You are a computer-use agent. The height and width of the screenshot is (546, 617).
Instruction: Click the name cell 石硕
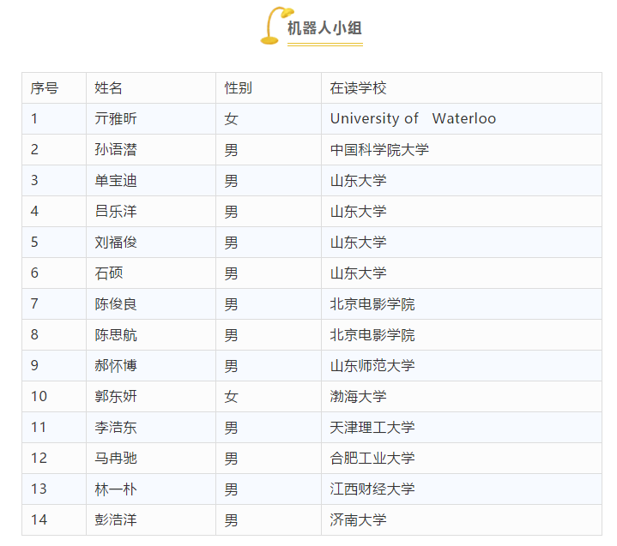tap(109, 273)
